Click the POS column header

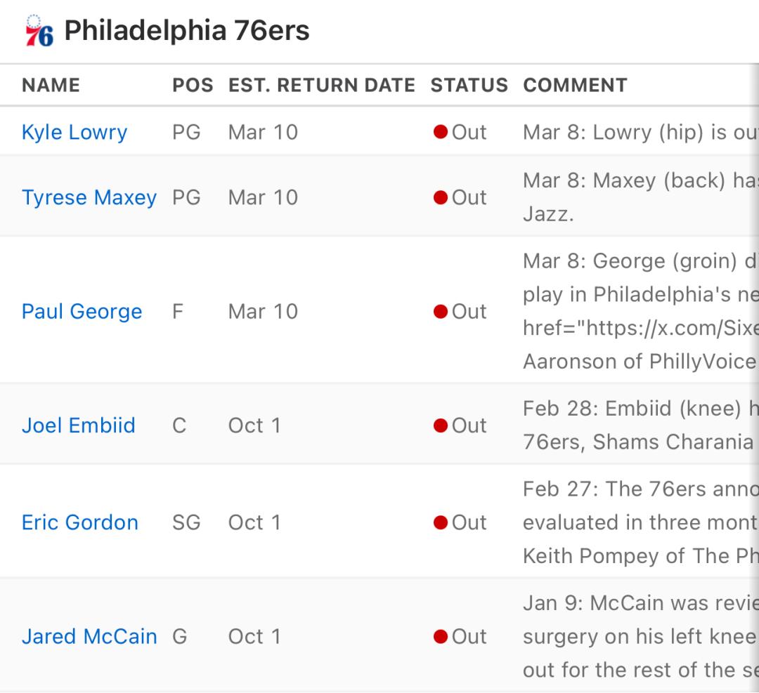click(x=193, y=85)
